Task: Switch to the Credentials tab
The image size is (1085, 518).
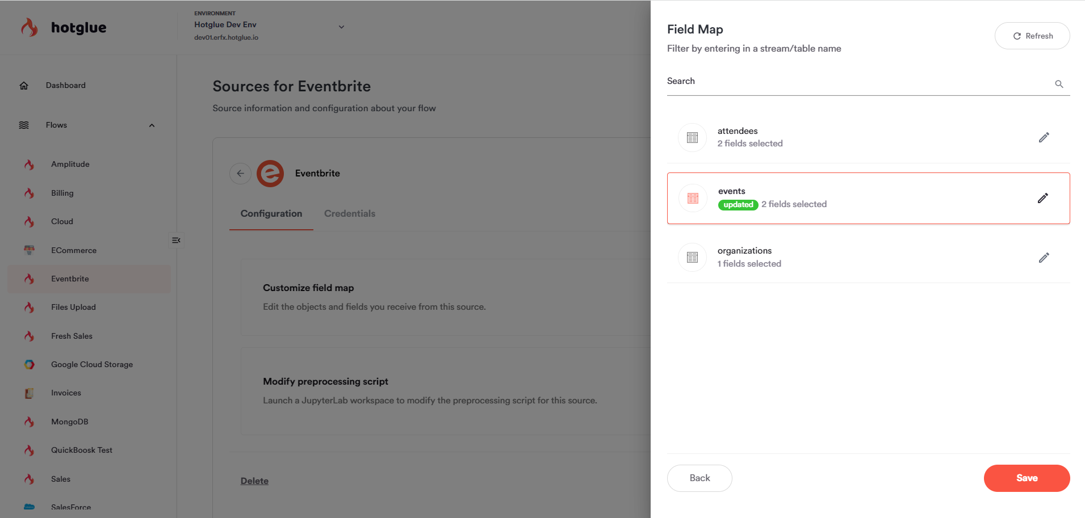Action: 350,214
